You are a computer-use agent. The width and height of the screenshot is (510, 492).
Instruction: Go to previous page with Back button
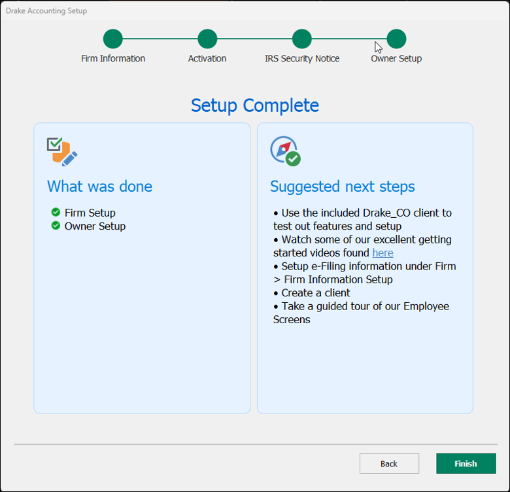[x=389, y=463]
